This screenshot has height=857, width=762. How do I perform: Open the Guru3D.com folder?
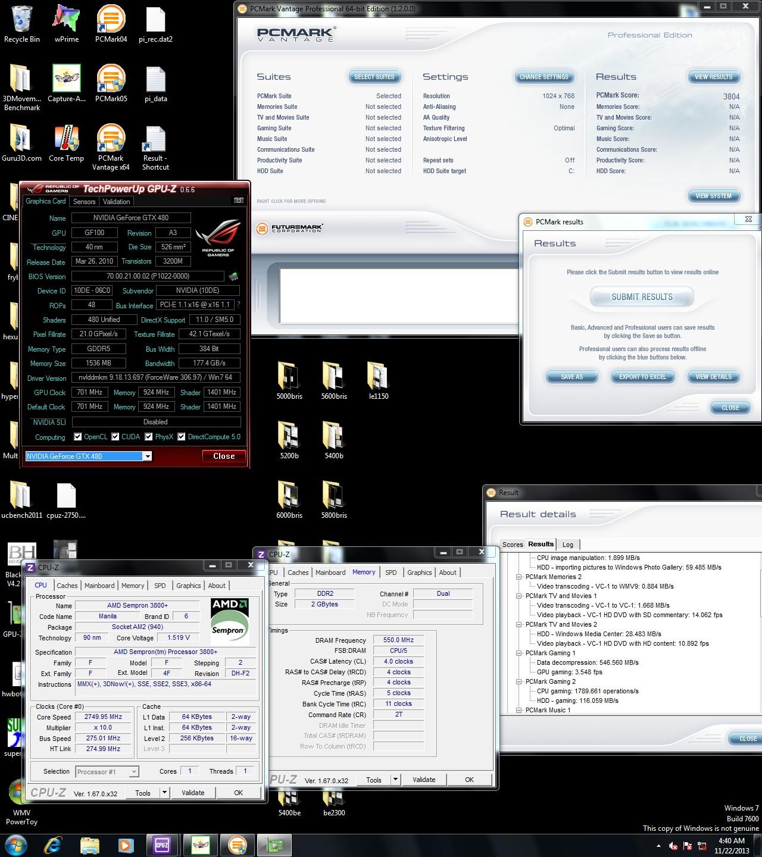click(22, 143)
